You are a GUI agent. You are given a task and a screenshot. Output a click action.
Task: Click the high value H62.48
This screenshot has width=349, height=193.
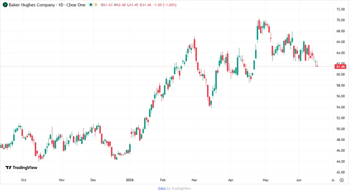[120, 5]
